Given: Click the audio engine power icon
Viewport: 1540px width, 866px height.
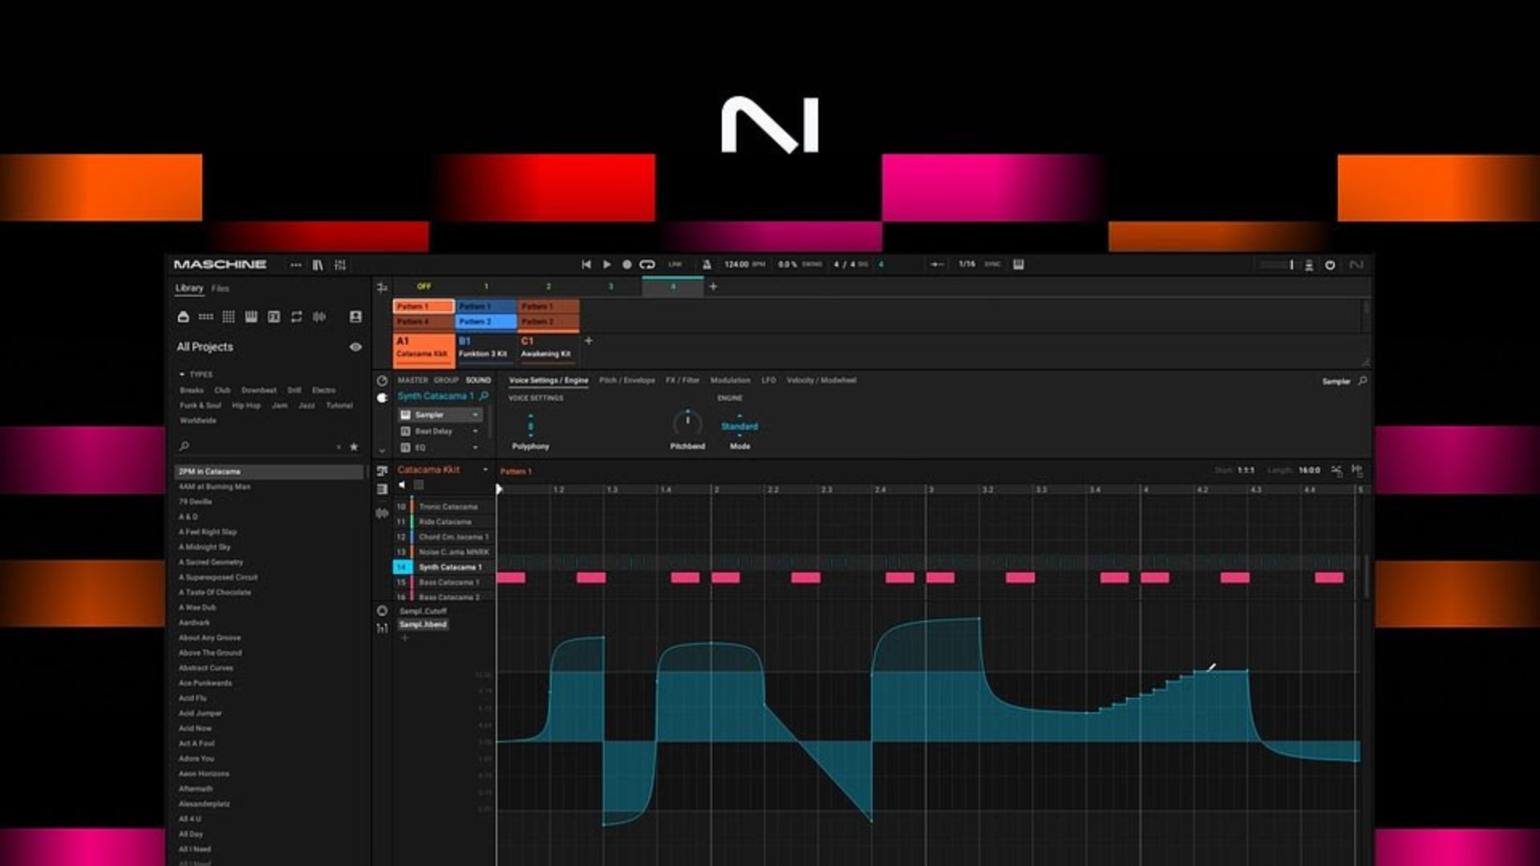Looking at the screenshot, I should tap(1330, 265).
